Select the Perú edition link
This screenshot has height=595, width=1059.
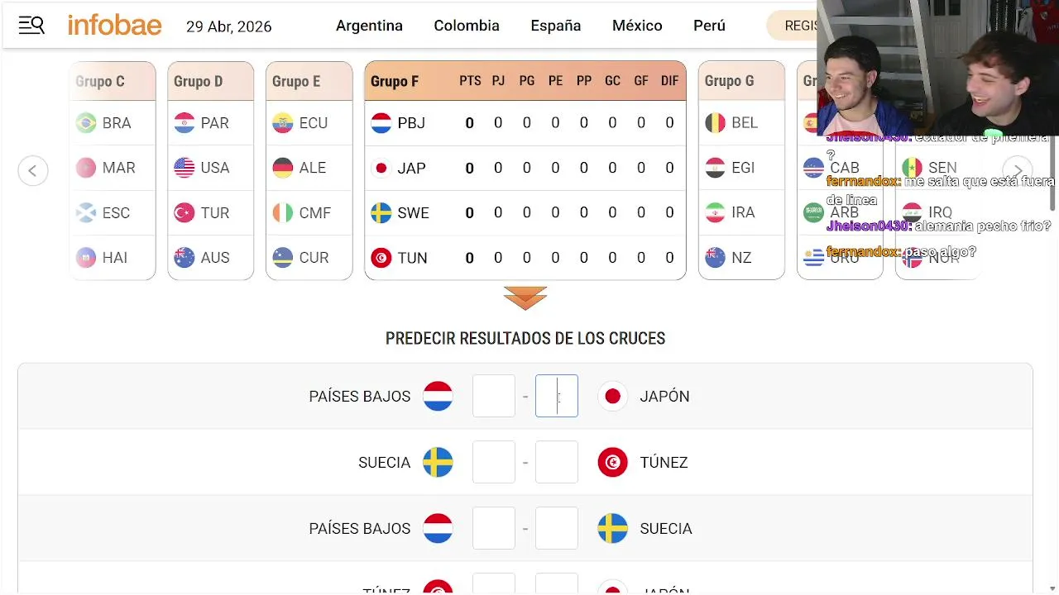709,26
